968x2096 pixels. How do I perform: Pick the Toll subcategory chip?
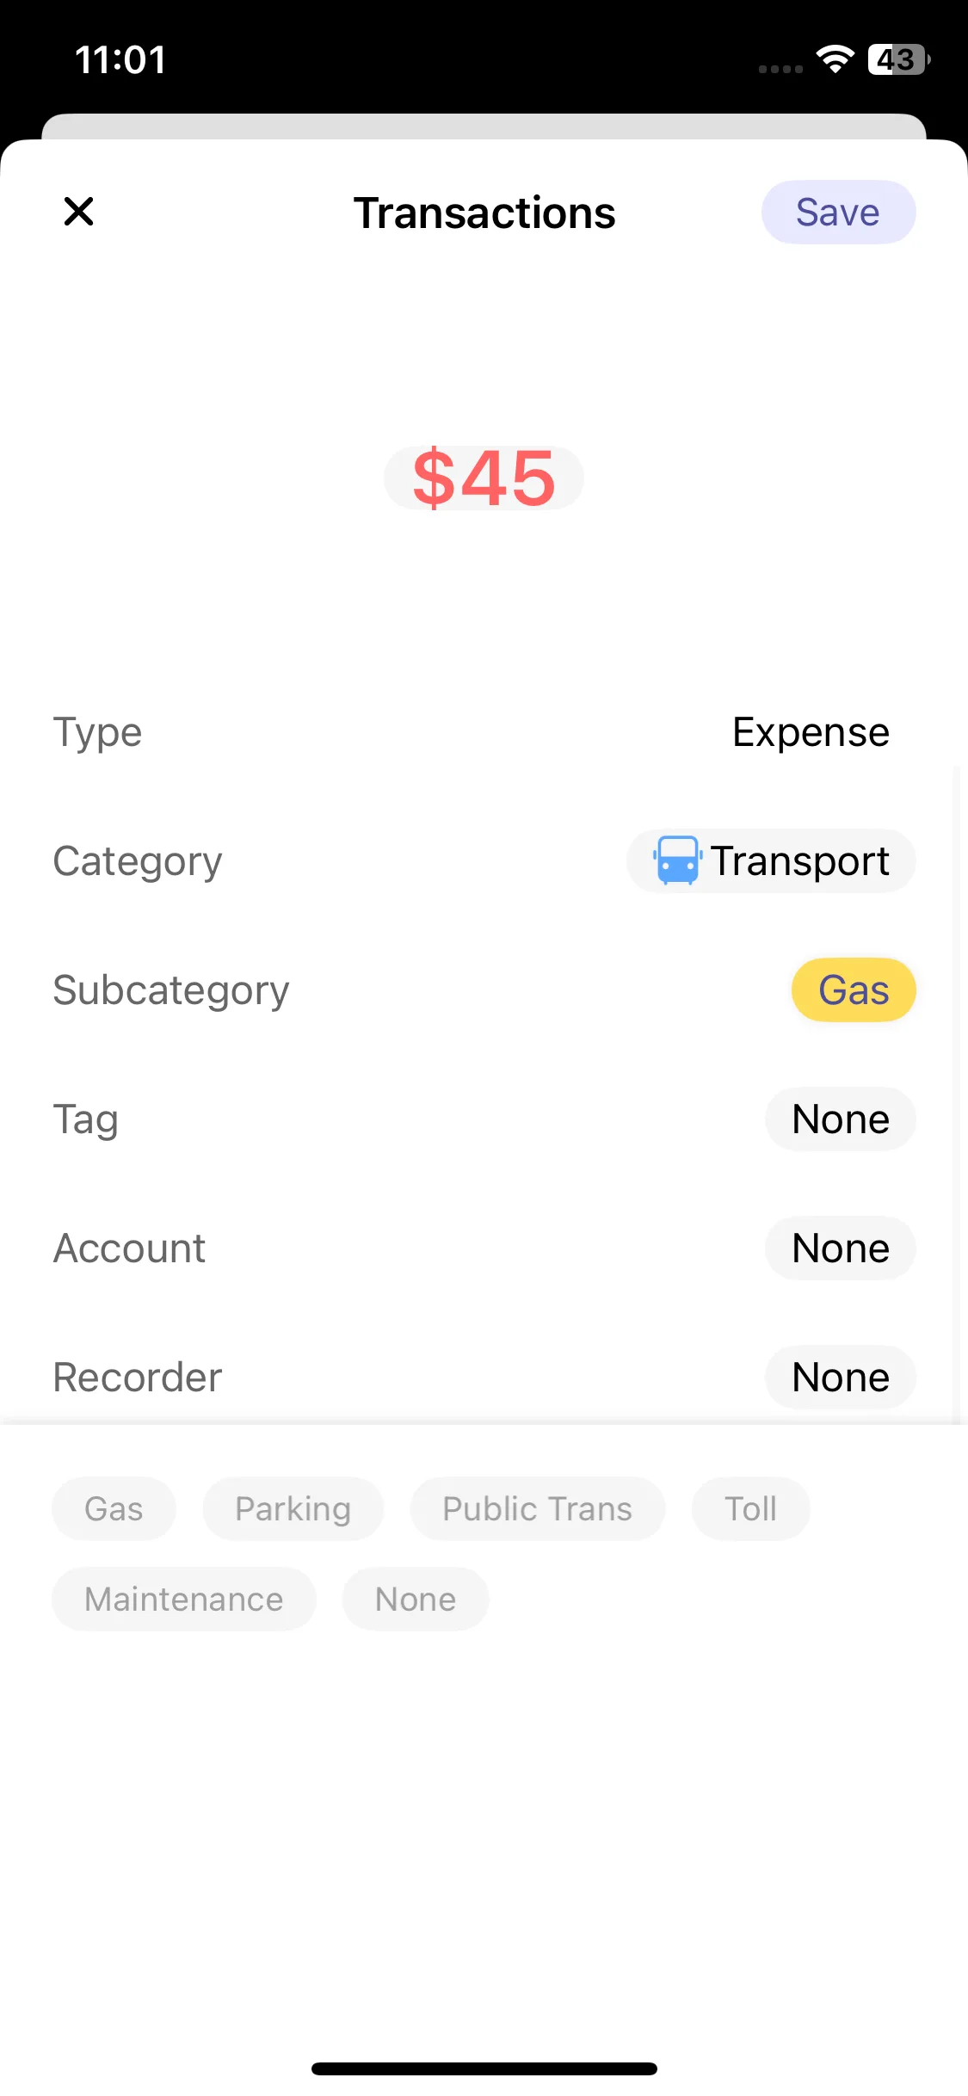[x=750, y=1509]
